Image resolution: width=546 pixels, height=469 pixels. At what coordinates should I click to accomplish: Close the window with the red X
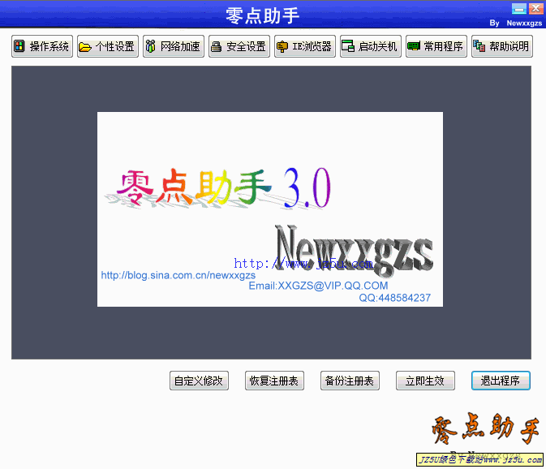(535, 8)
